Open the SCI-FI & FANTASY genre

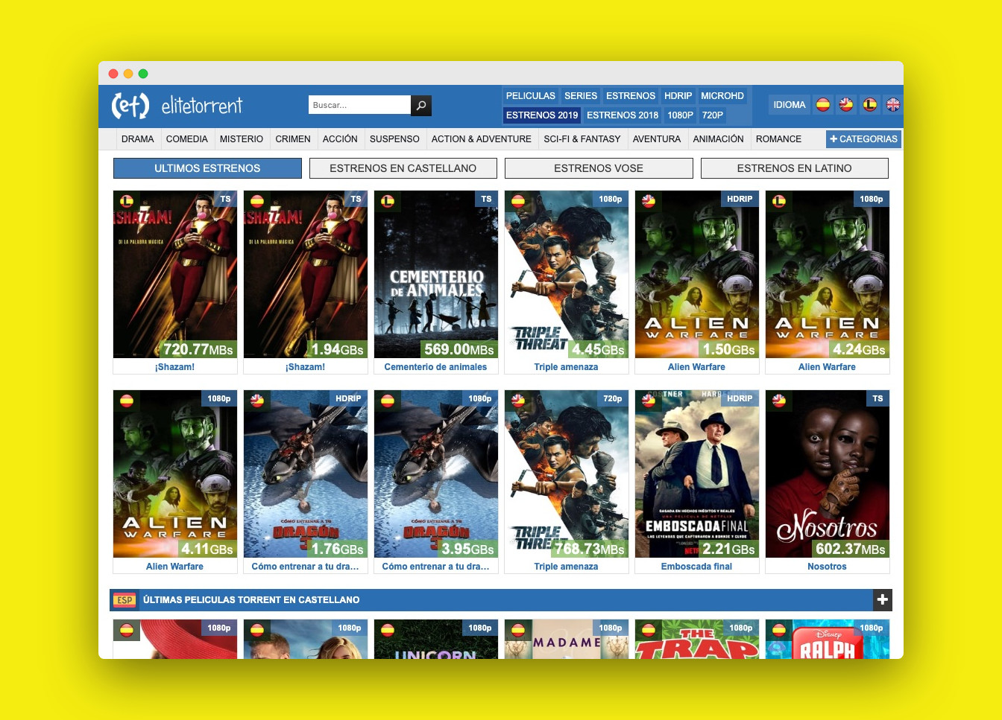(582, 139)
